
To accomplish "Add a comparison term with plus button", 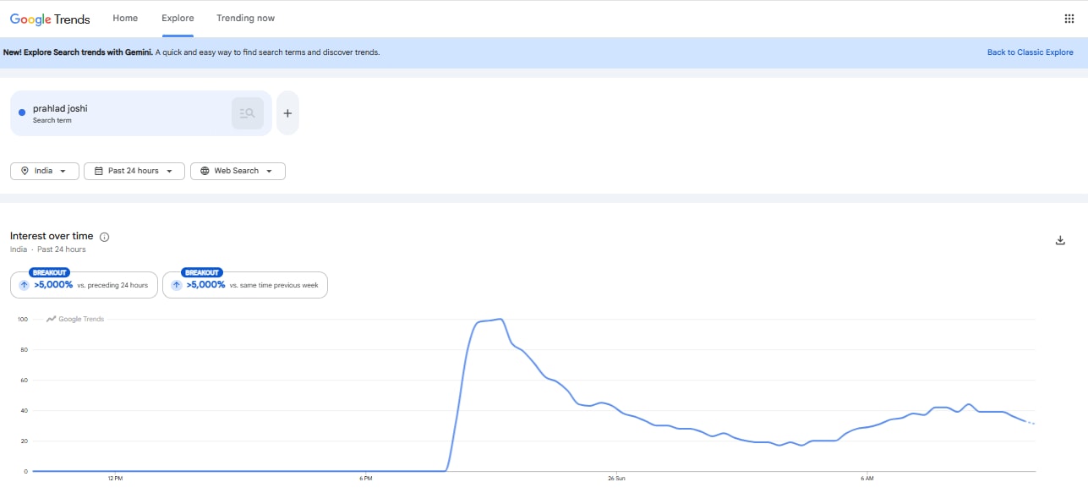I will tap(287, 113).
